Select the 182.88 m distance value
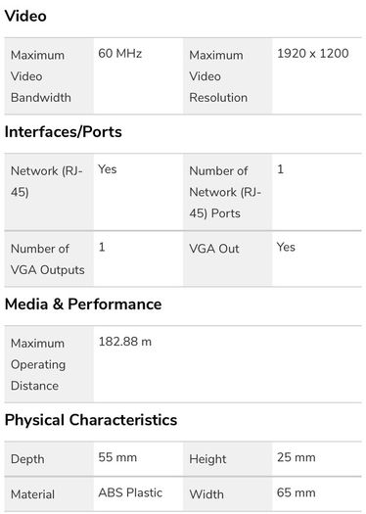Image resolution: width=366 pixels, height=514 pixels. [125, 342]
